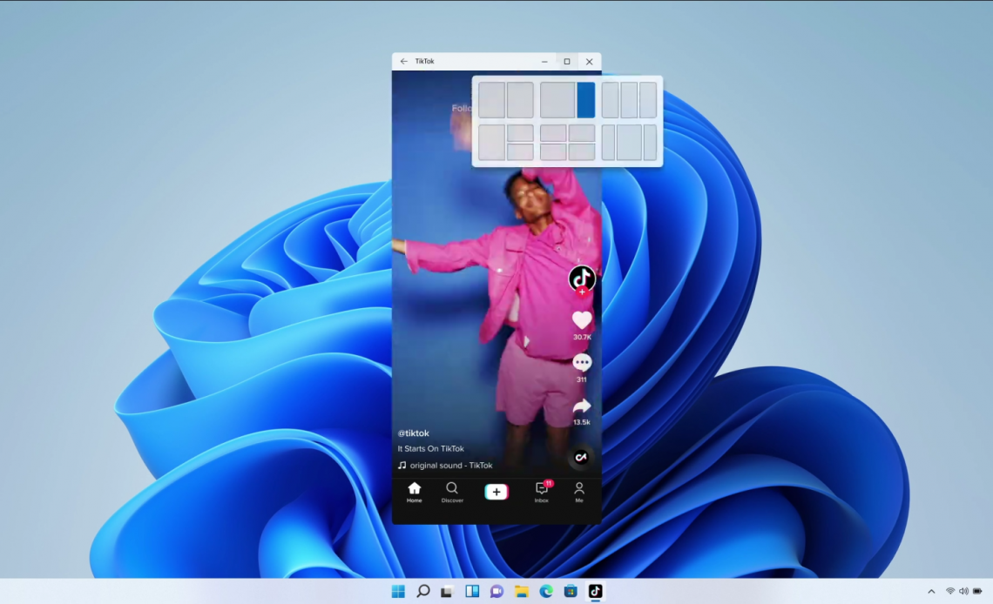Open the Inbox tab
This screenshot has width=993, height=604.
coord(542,492)
